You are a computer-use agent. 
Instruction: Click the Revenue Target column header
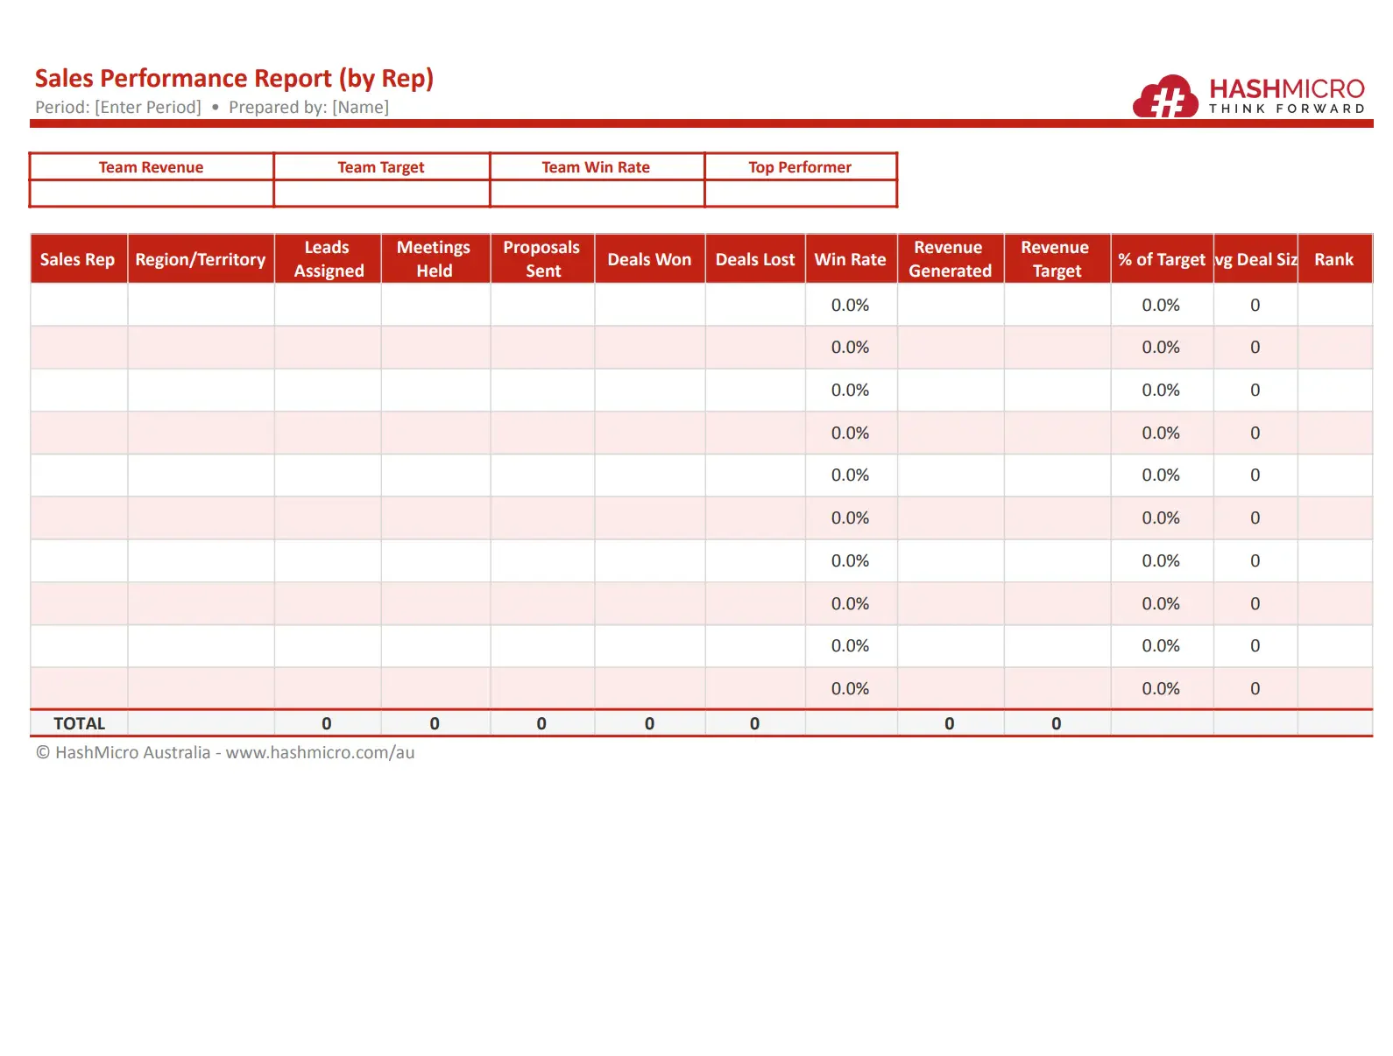[1057, 259]
